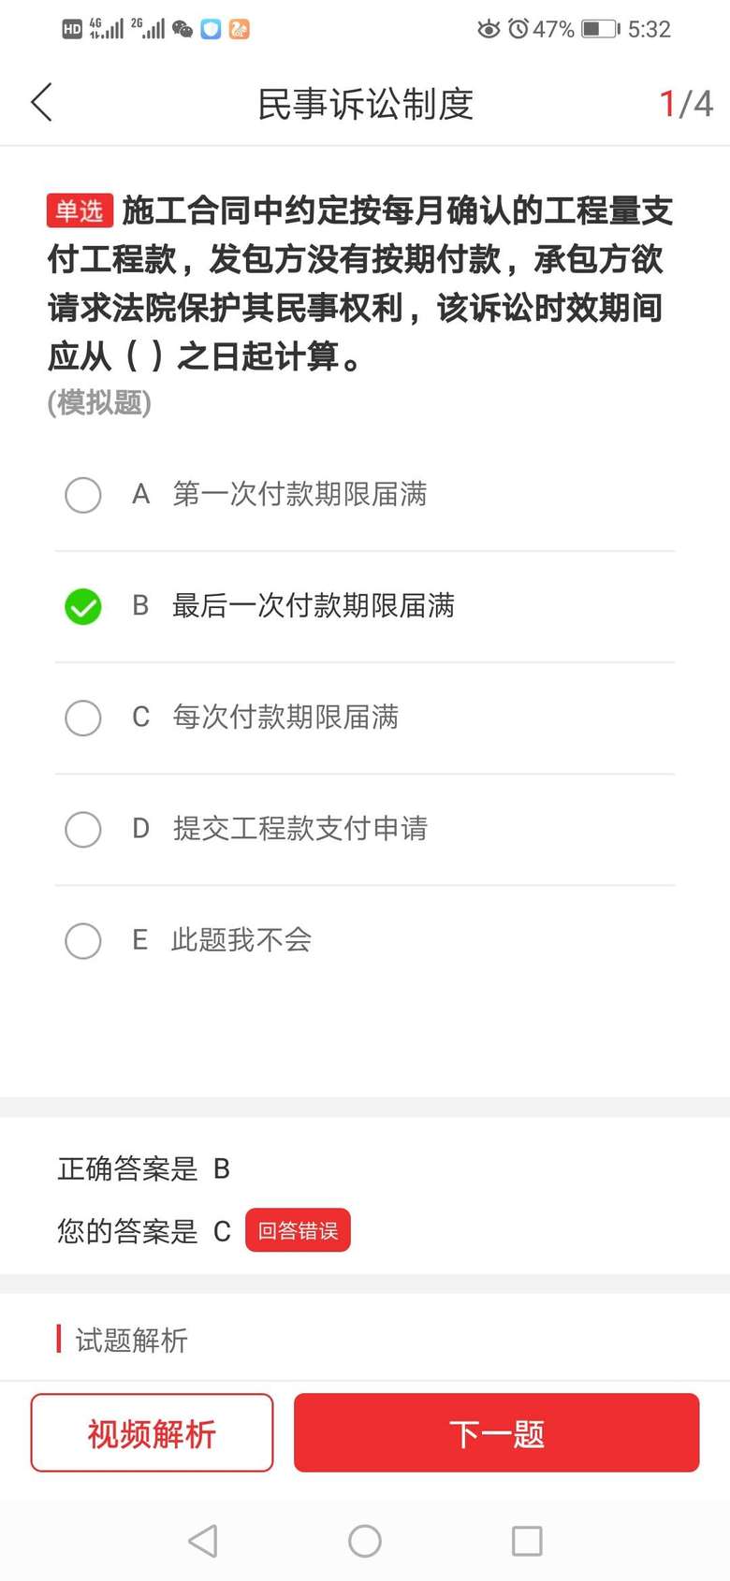730x1581 pixels.
Task: Tap the eye comfort status icon
Action: pos(489,29)
